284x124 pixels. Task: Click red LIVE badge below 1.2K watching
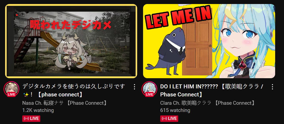31,119
